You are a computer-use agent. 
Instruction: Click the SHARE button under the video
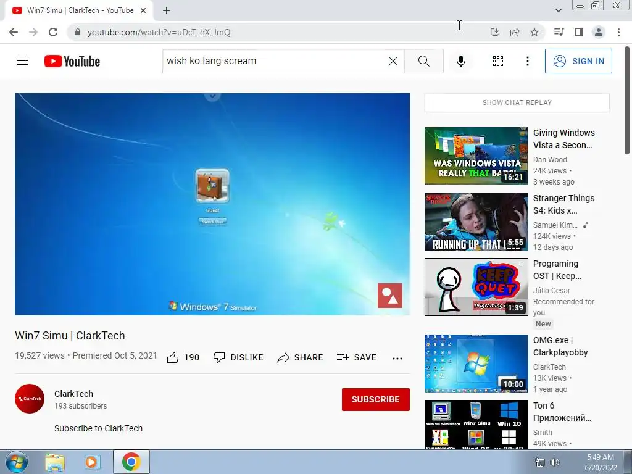coord(301,357)
